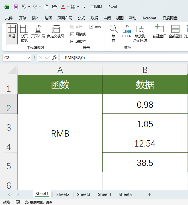The width and height of the screenshot is (188, 205).
Task: Cancel formula entry with the X button
Action: pyautogui.click(x=41, y=58)
